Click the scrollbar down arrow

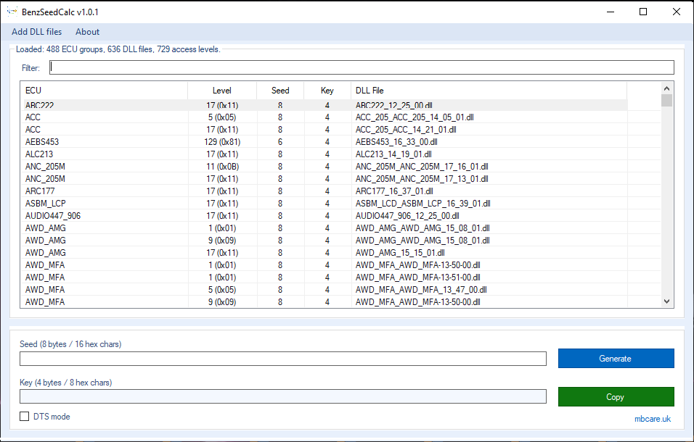coord(666,301)
